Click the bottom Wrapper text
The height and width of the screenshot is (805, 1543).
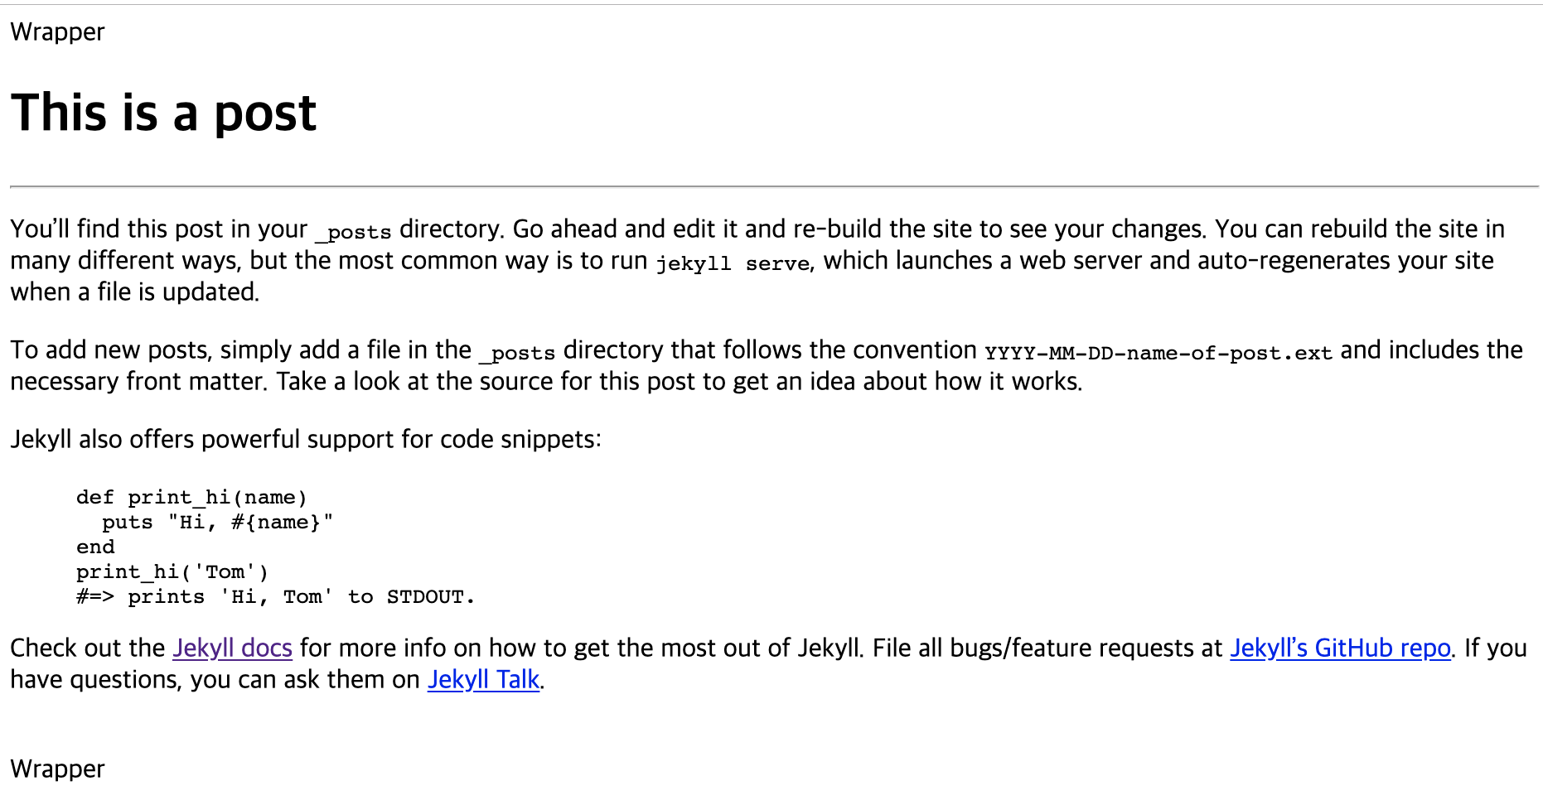[57, 769]
